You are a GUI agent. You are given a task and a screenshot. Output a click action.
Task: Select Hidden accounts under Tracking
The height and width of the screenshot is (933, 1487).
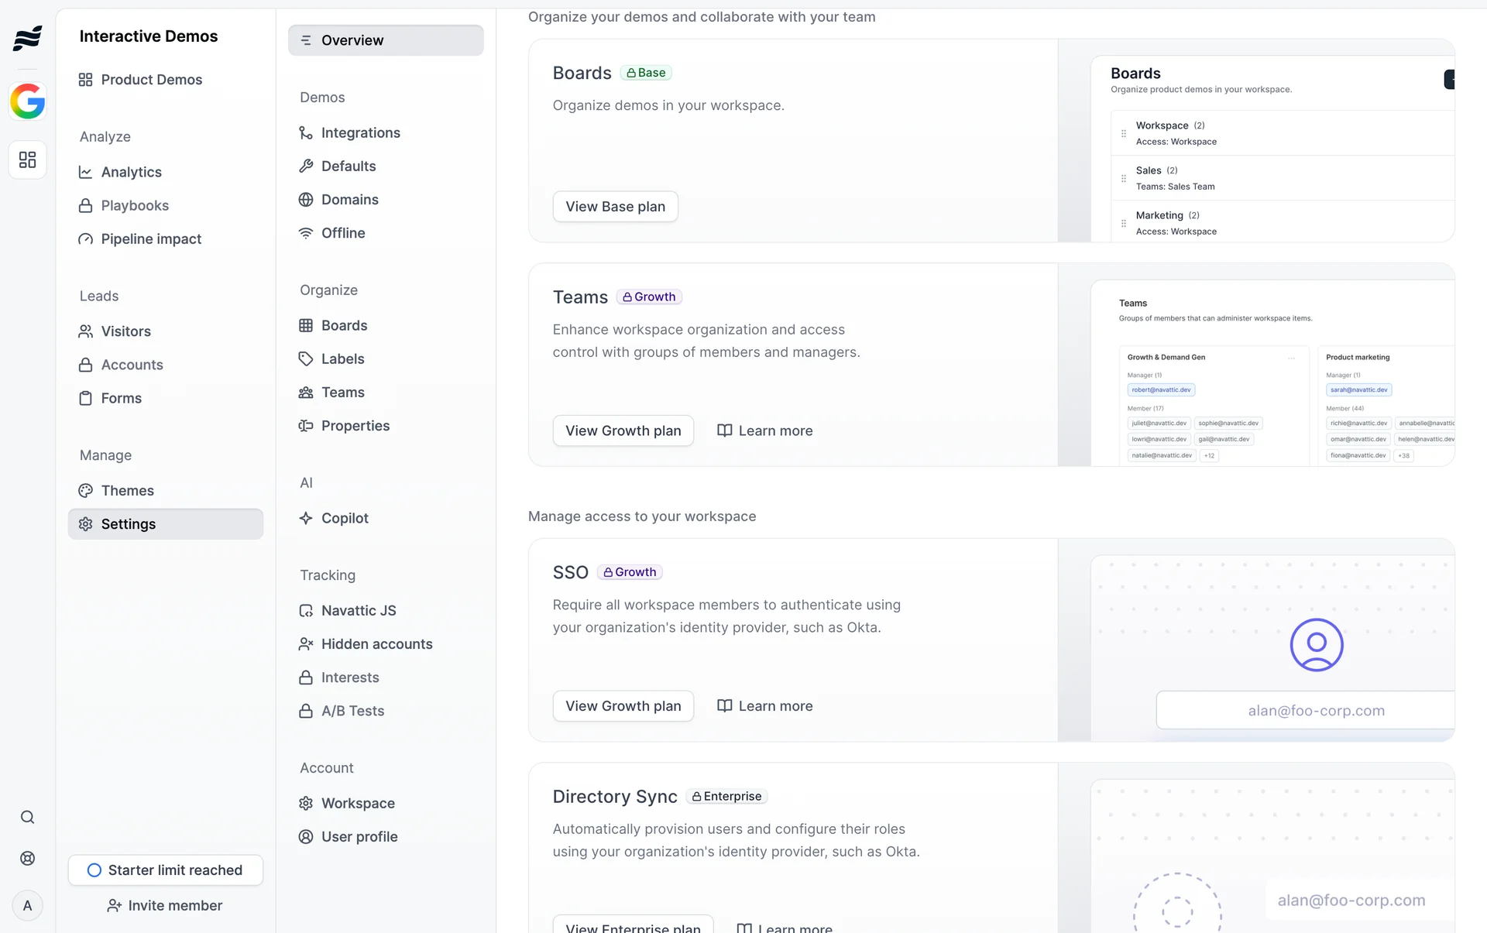(x=376, y=643)
